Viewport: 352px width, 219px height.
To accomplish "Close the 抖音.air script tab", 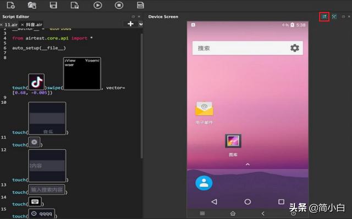I will click(22, 24).
